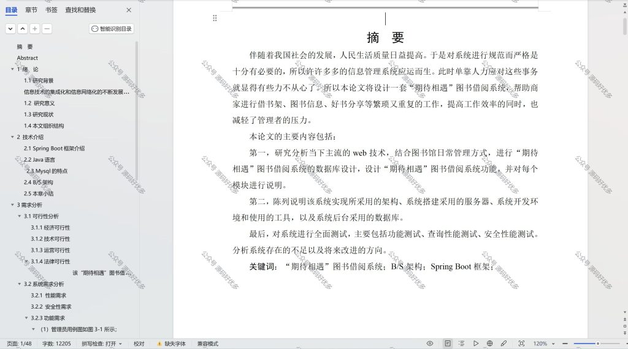Click the document vertical scrollbar thumb

(625, 26)
